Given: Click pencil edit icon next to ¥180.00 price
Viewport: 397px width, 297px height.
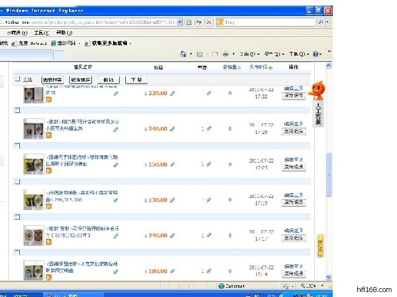Looking at the screenshot, I should coord(172,271).
